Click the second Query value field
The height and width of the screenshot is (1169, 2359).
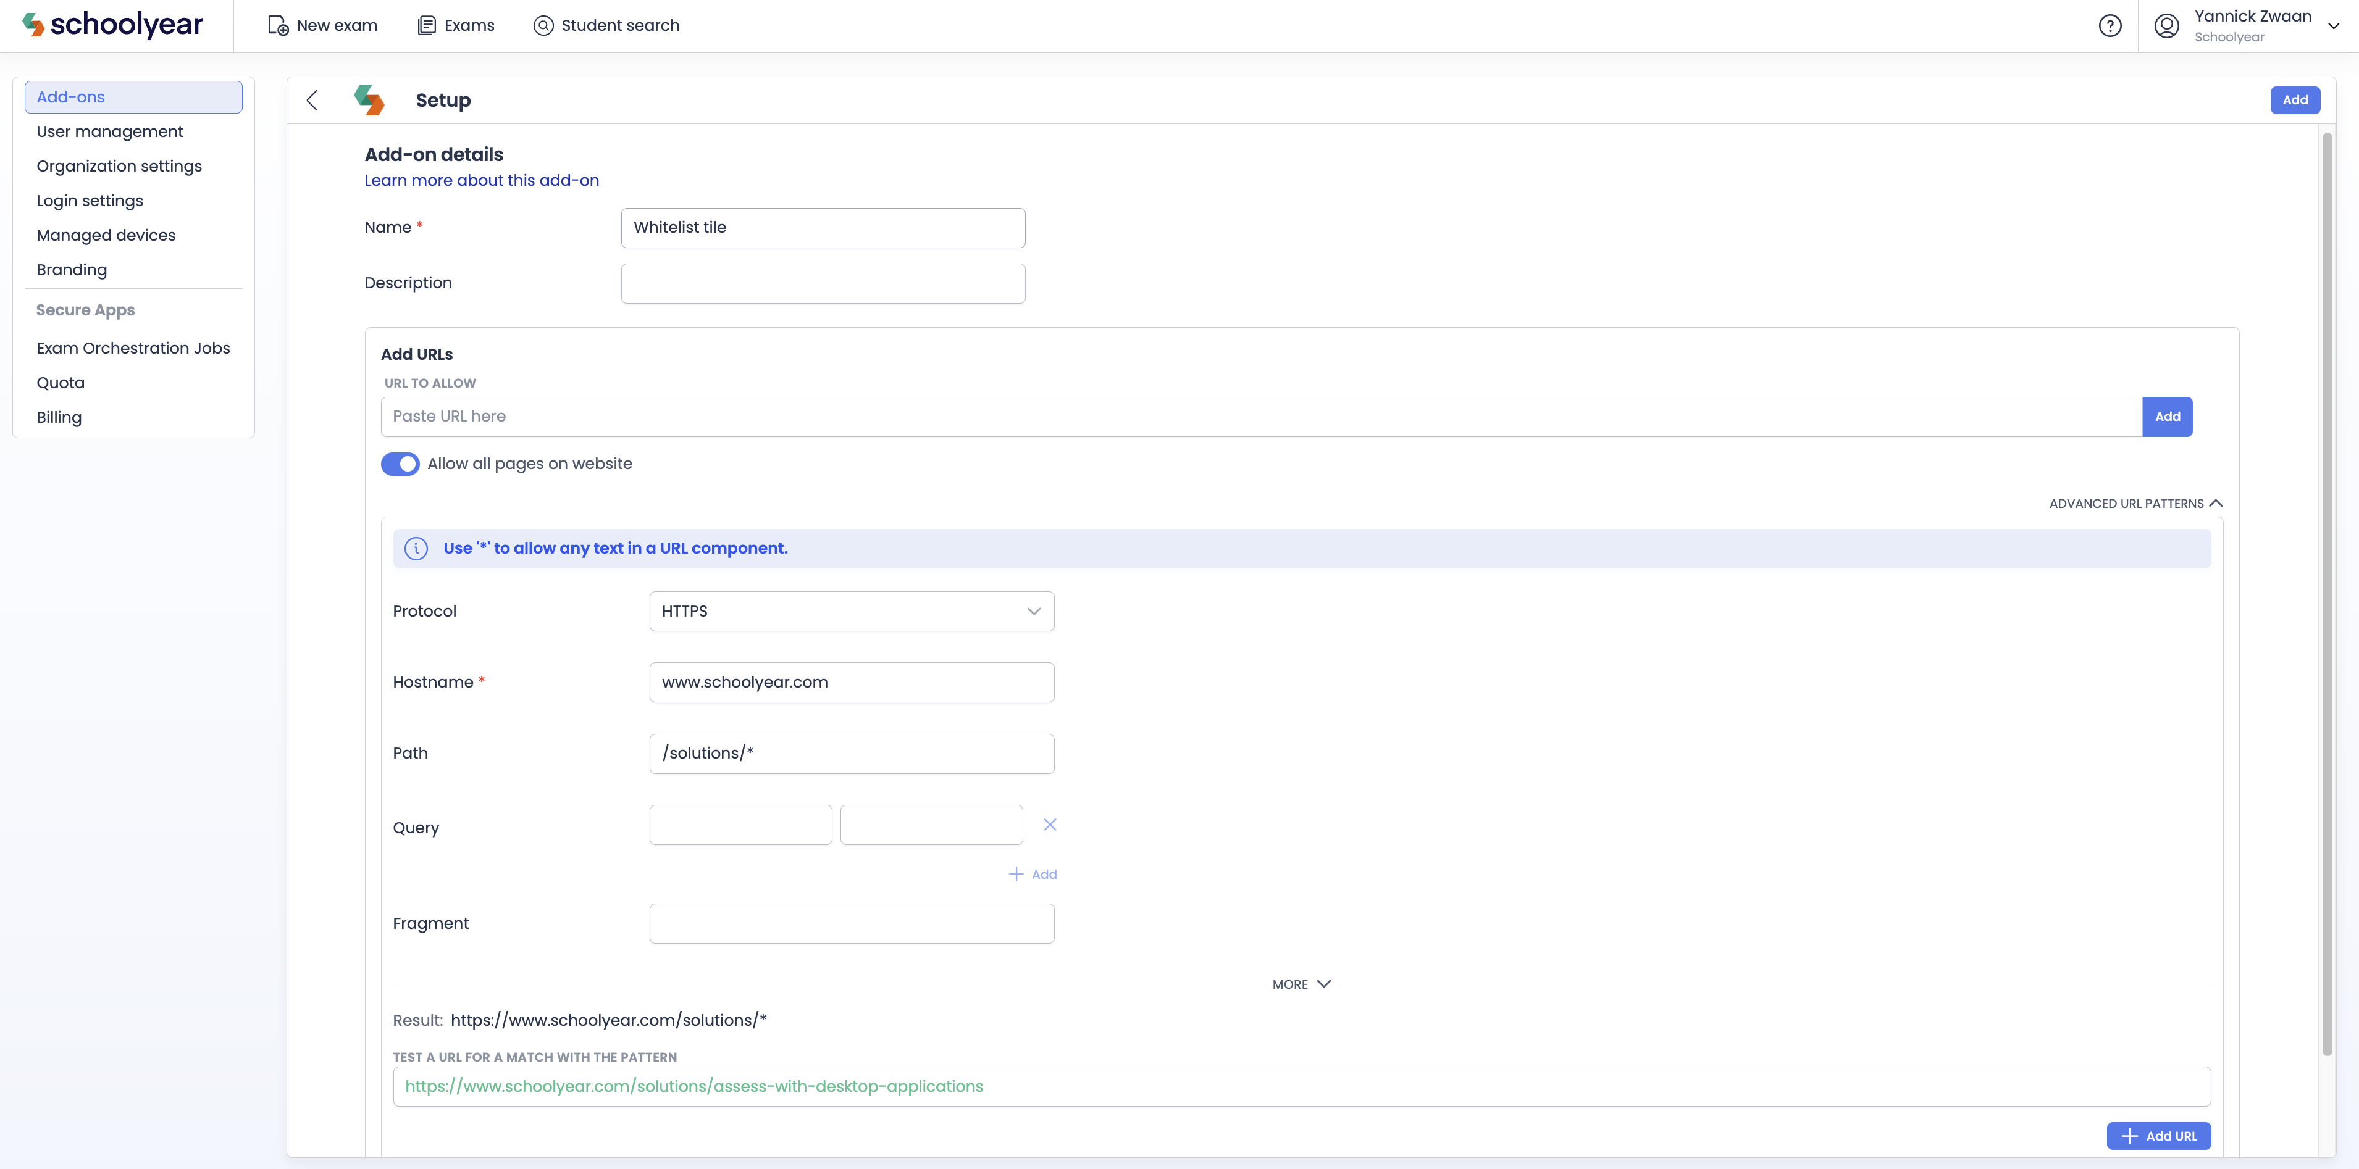point(931,825)
